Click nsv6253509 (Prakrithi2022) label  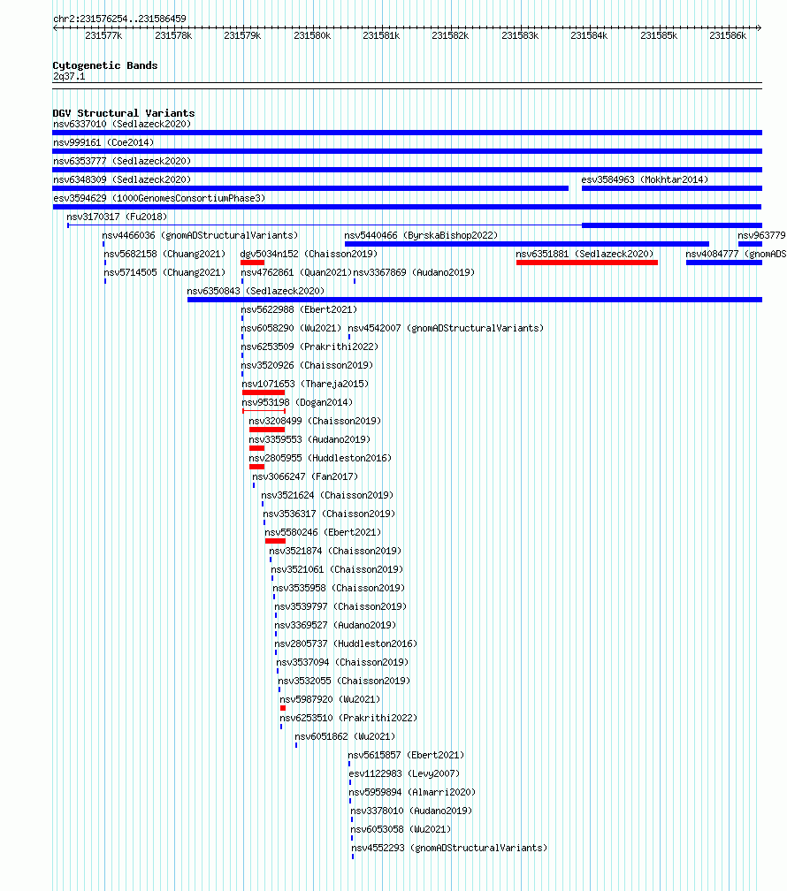[309, 346]
